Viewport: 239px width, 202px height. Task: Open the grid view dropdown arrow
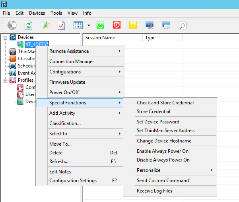point(89,25)
